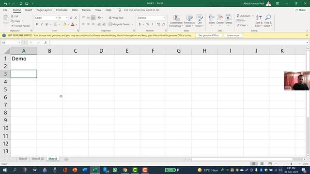
Task: Toggle bottom align
Action: [x=93, y=18]
